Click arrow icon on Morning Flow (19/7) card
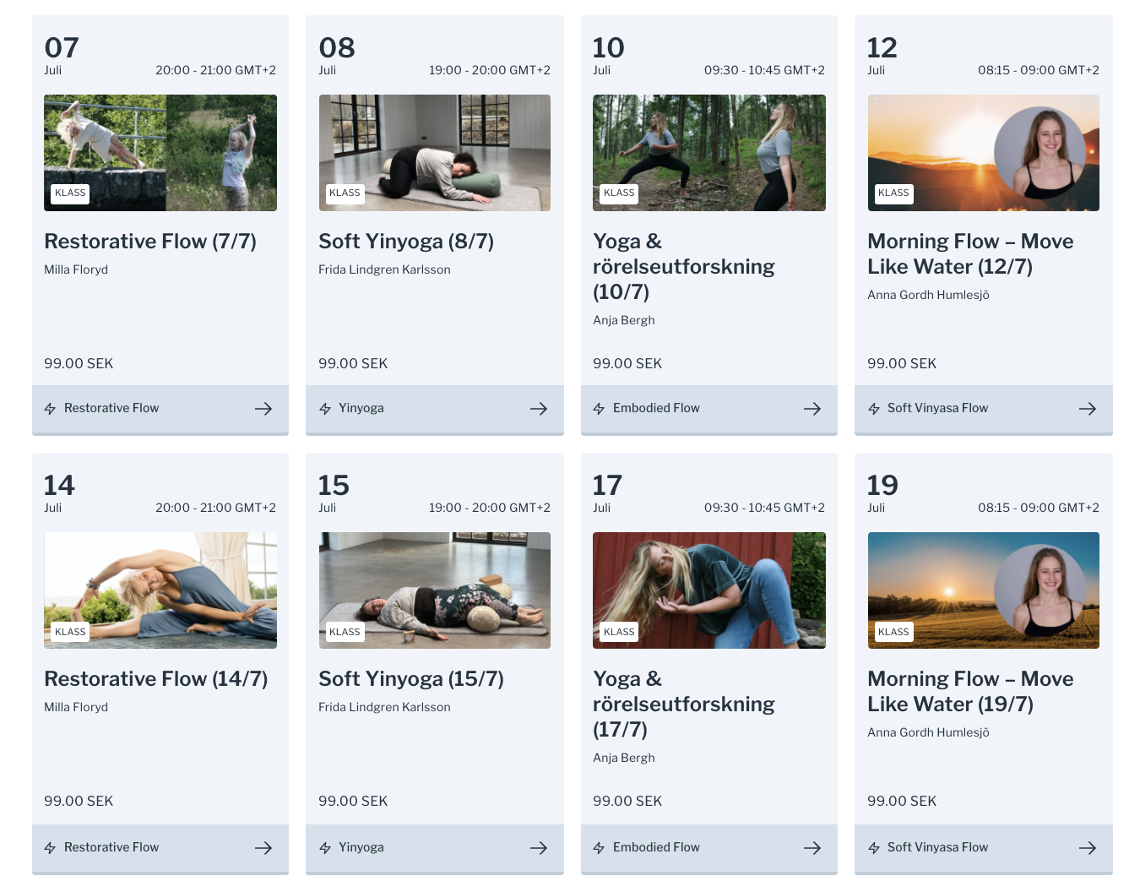This screenshot has height=892, width=1140. click(x=1088, y=848)
